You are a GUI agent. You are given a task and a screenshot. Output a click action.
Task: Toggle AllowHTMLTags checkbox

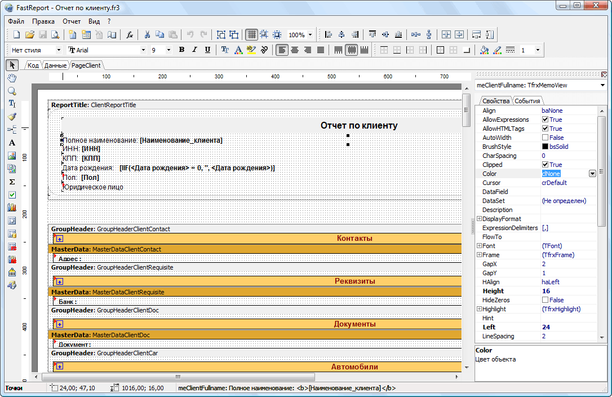tap(546, 129)
